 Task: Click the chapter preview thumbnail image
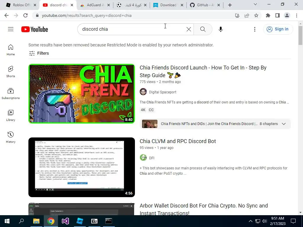tap(149, 124)
